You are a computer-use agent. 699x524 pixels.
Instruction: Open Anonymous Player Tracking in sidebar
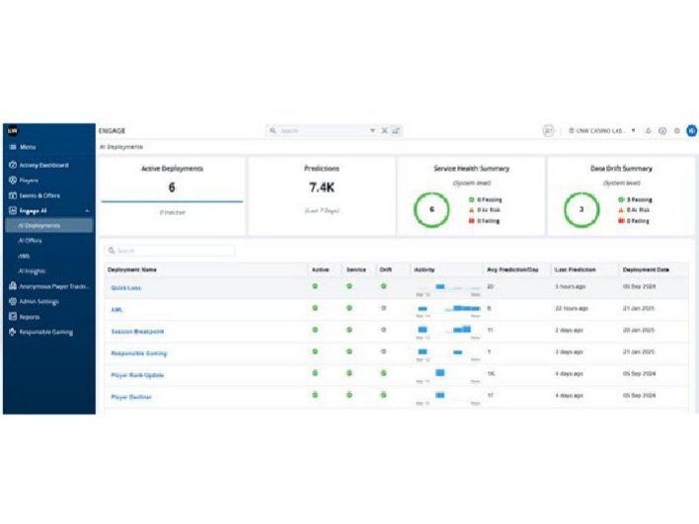47,286
